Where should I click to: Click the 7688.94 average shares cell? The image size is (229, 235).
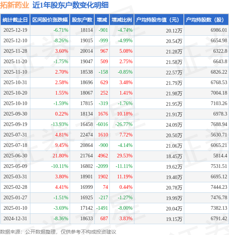[218, 125]
